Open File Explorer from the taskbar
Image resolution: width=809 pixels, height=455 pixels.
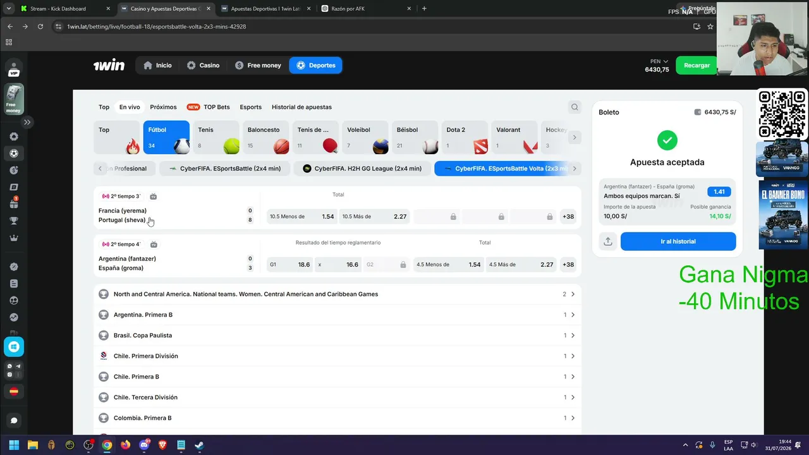click(x=33, y=445)
